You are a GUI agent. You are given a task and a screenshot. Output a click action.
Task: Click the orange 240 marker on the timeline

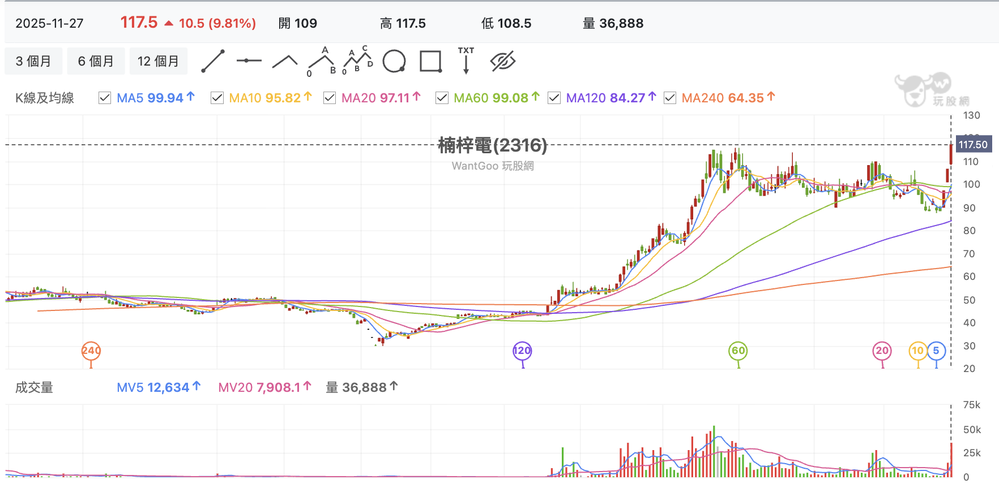click(x=91, y=351)
